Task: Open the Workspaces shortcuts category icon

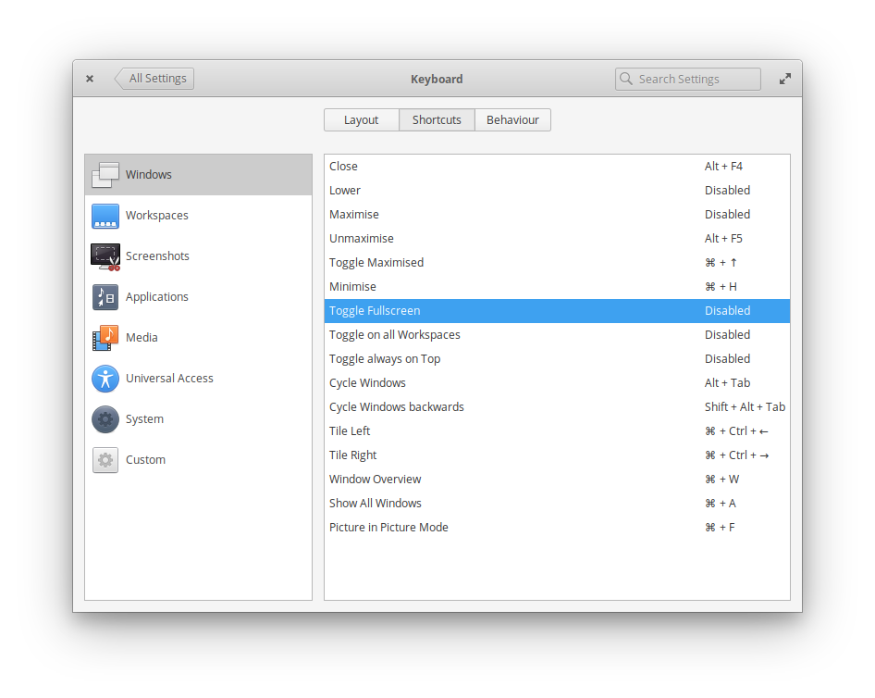Action: pos(105,216)
